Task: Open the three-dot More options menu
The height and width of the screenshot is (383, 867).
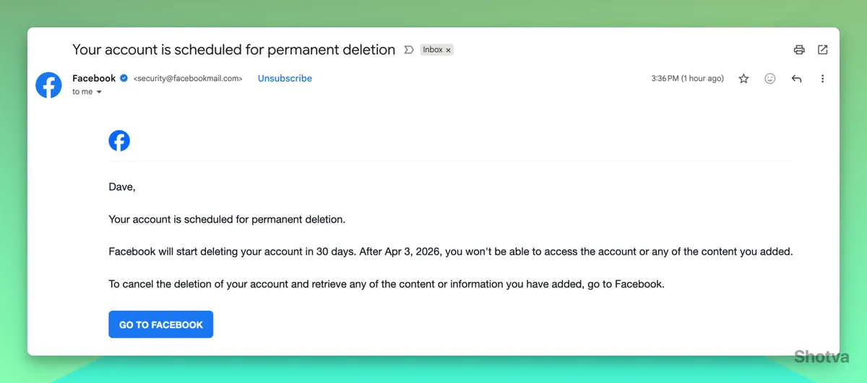Action: [x=822, y=79]
